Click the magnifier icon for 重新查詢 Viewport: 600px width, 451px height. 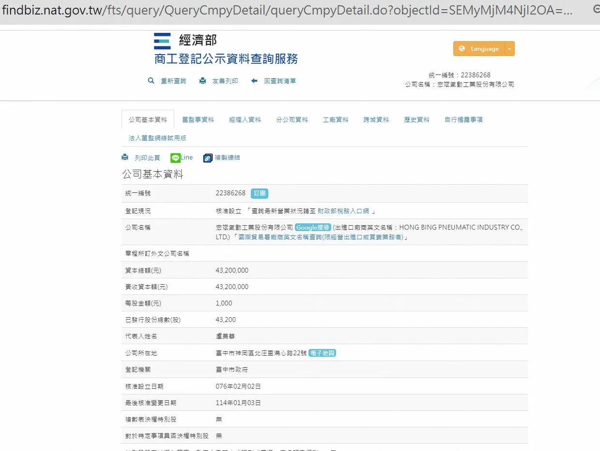coord(151,81)
